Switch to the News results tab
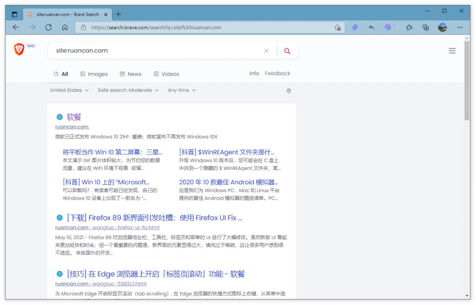 (131, 74)
